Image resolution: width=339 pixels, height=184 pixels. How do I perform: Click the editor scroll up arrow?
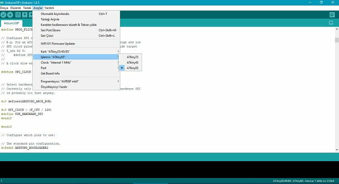click(337, 29)
